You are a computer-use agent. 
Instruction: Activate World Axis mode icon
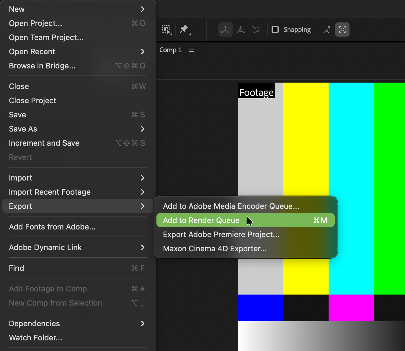click(241, 29)
